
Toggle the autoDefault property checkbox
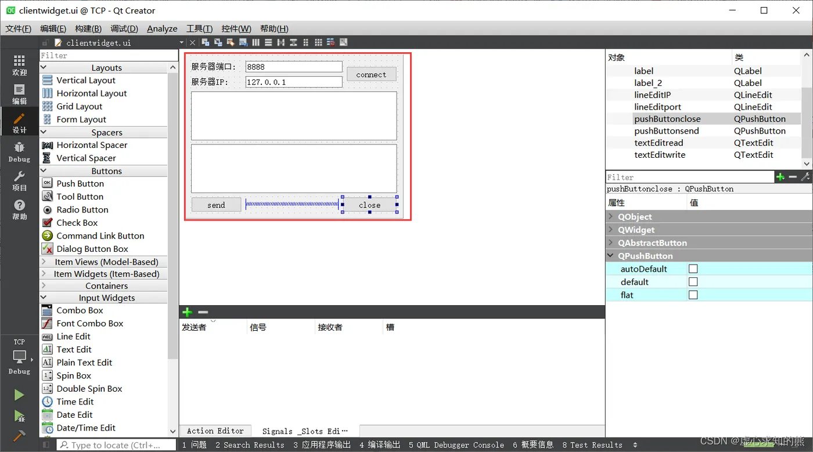(693, 269)
